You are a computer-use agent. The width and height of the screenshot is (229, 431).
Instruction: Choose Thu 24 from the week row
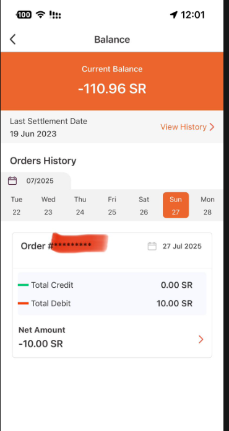(x=80, y=206)
